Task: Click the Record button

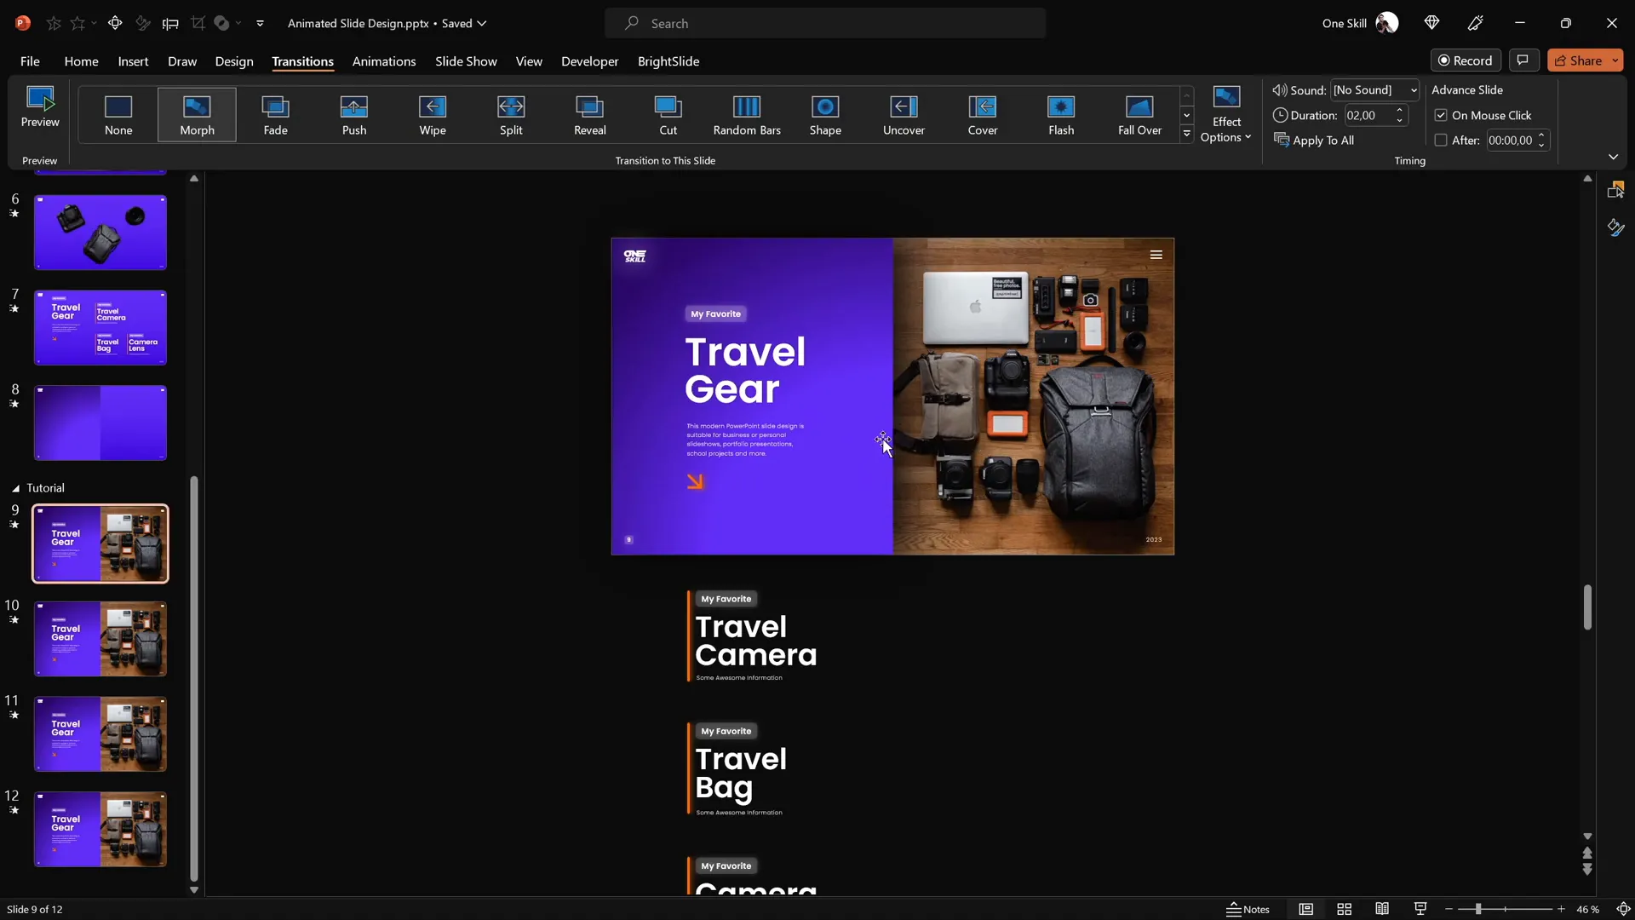Action: [1466, 60]
